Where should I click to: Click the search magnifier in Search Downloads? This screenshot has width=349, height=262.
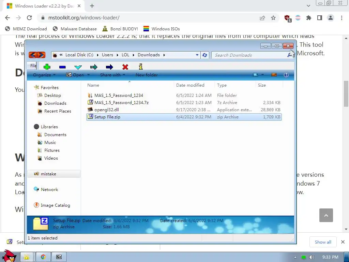(290, 55)
